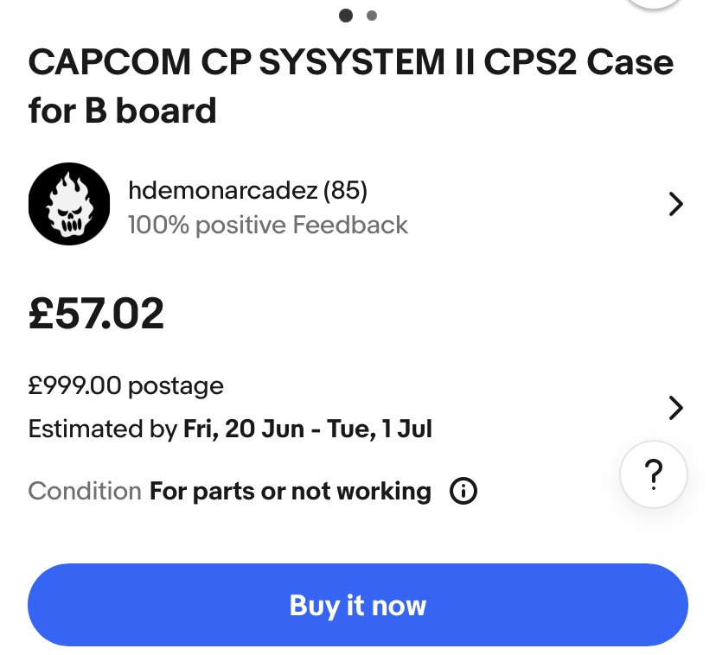
Task: Click the Buy it now button
Action: tap(357, 605)
